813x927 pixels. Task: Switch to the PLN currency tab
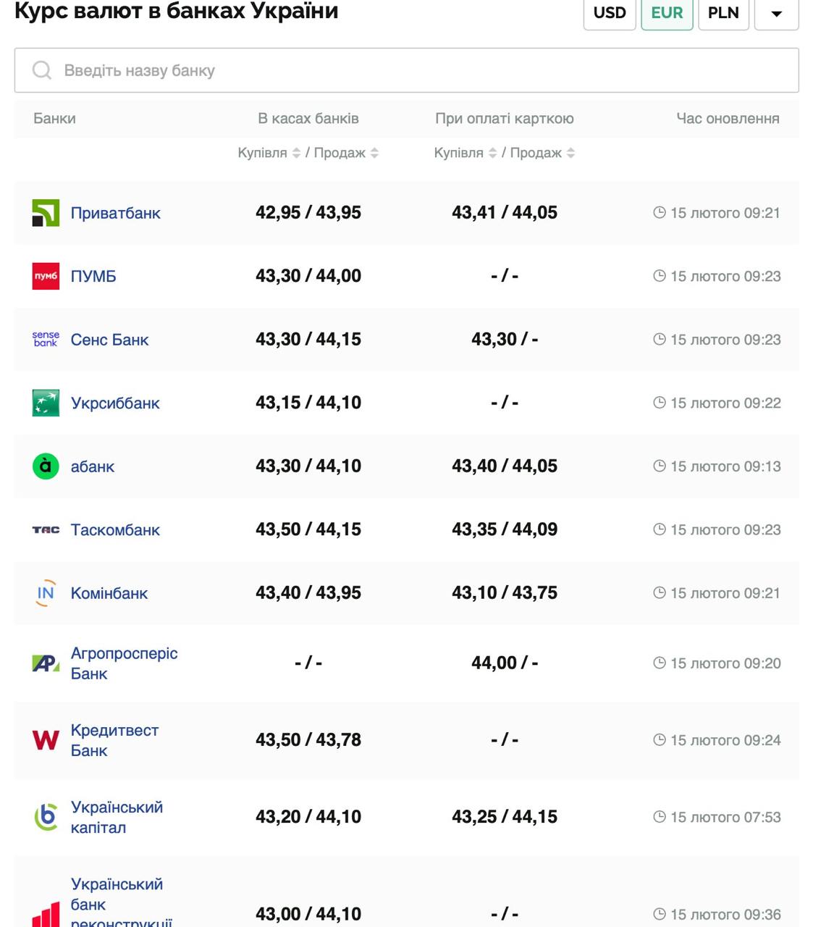tap(723, 13)
